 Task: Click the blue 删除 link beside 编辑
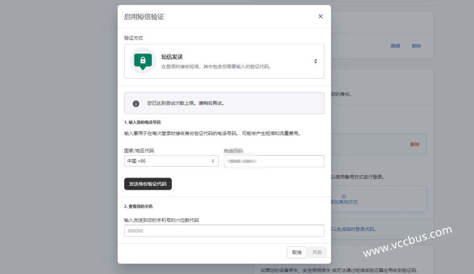(416, 46)
